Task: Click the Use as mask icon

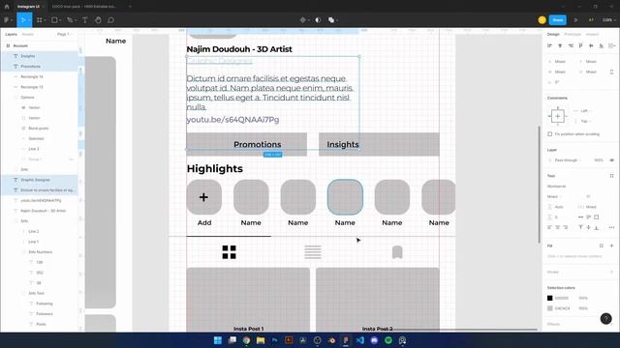Action: pos(318,19)
